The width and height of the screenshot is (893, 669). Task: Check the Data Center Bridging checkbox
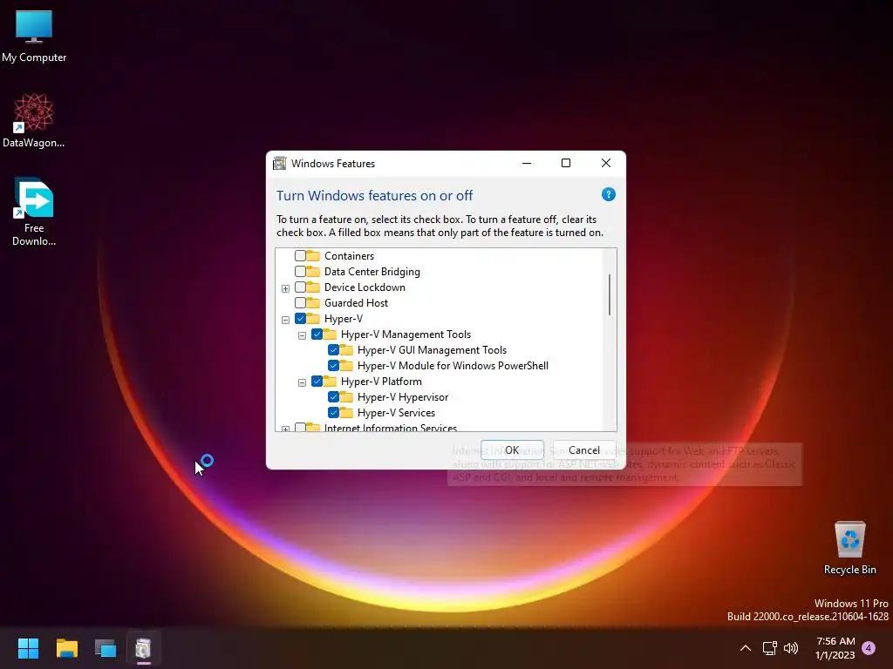(300, 272)
